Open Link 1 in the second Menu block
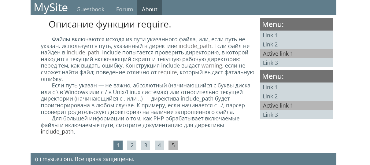 pos(297,87)
